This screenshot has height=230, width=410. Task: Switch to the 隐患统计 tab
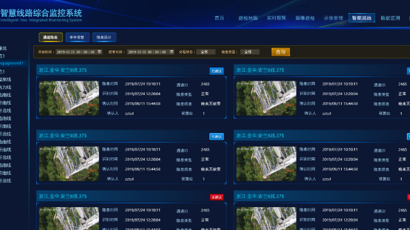point(104,37)
